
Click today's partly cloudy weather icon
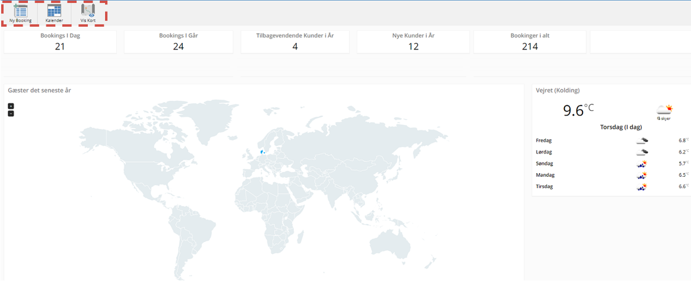tap(664, 109)
